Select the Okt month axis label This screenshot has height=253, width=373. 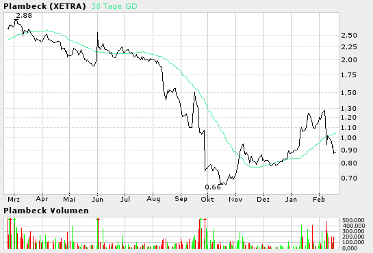click(207, 199)
